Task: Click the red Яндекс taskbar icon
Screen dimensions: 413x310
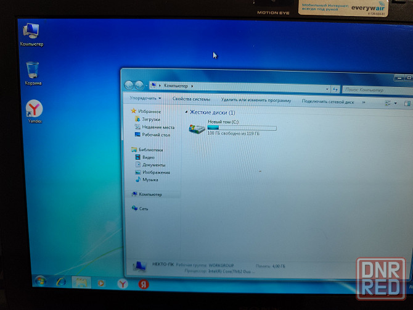Action: point(142,282)
